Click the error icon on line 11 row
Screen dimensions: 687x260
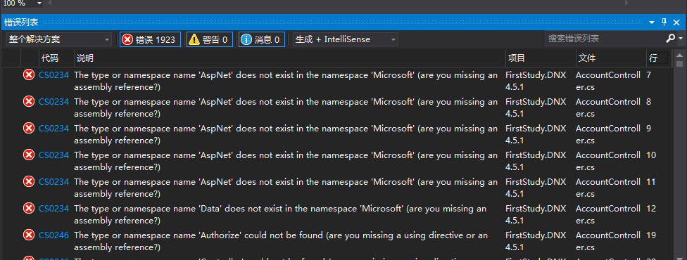29,182
